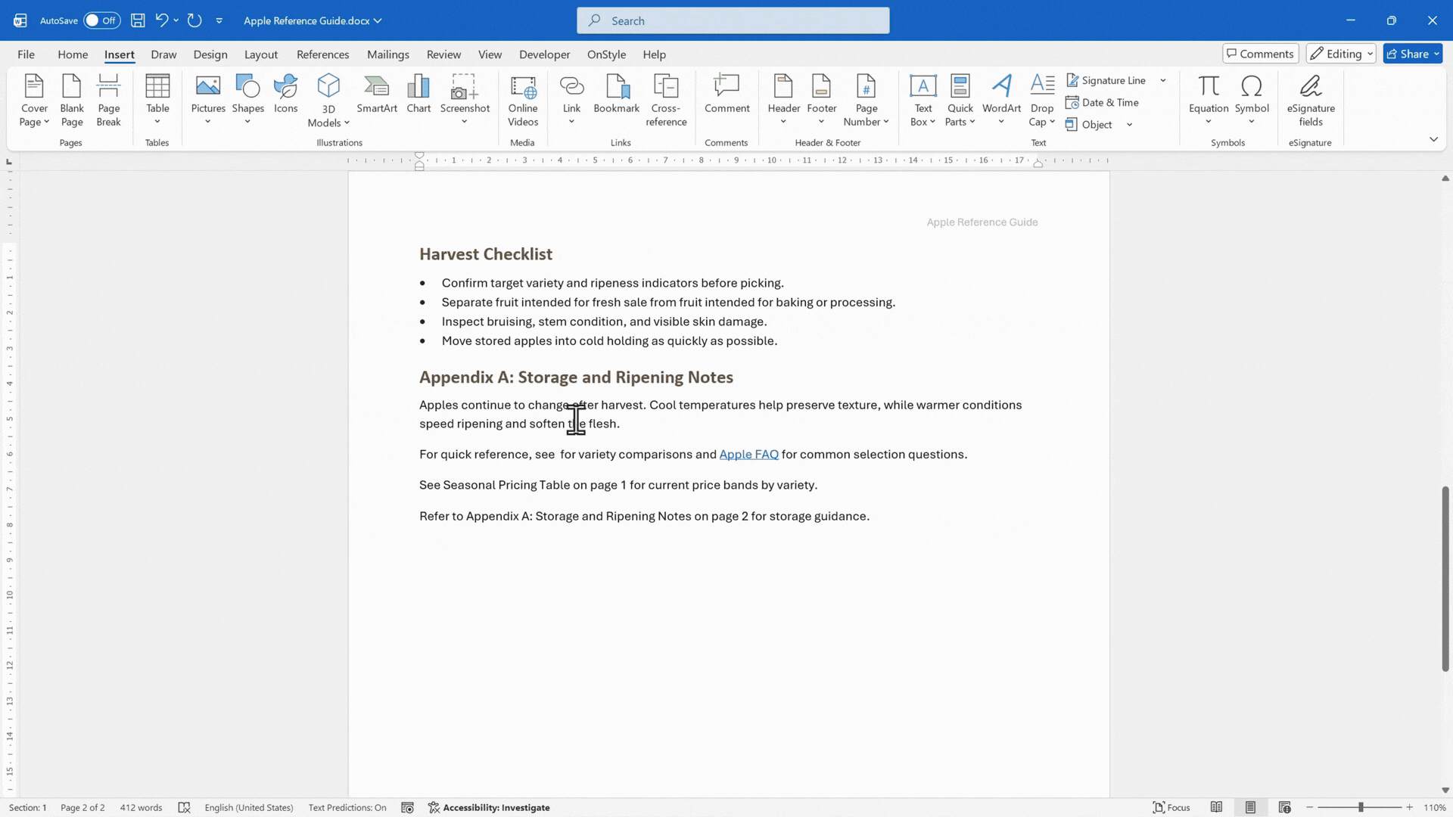Insert an Equation
The height and width of the screenshot is (817, 1453).
(1209, 100)
